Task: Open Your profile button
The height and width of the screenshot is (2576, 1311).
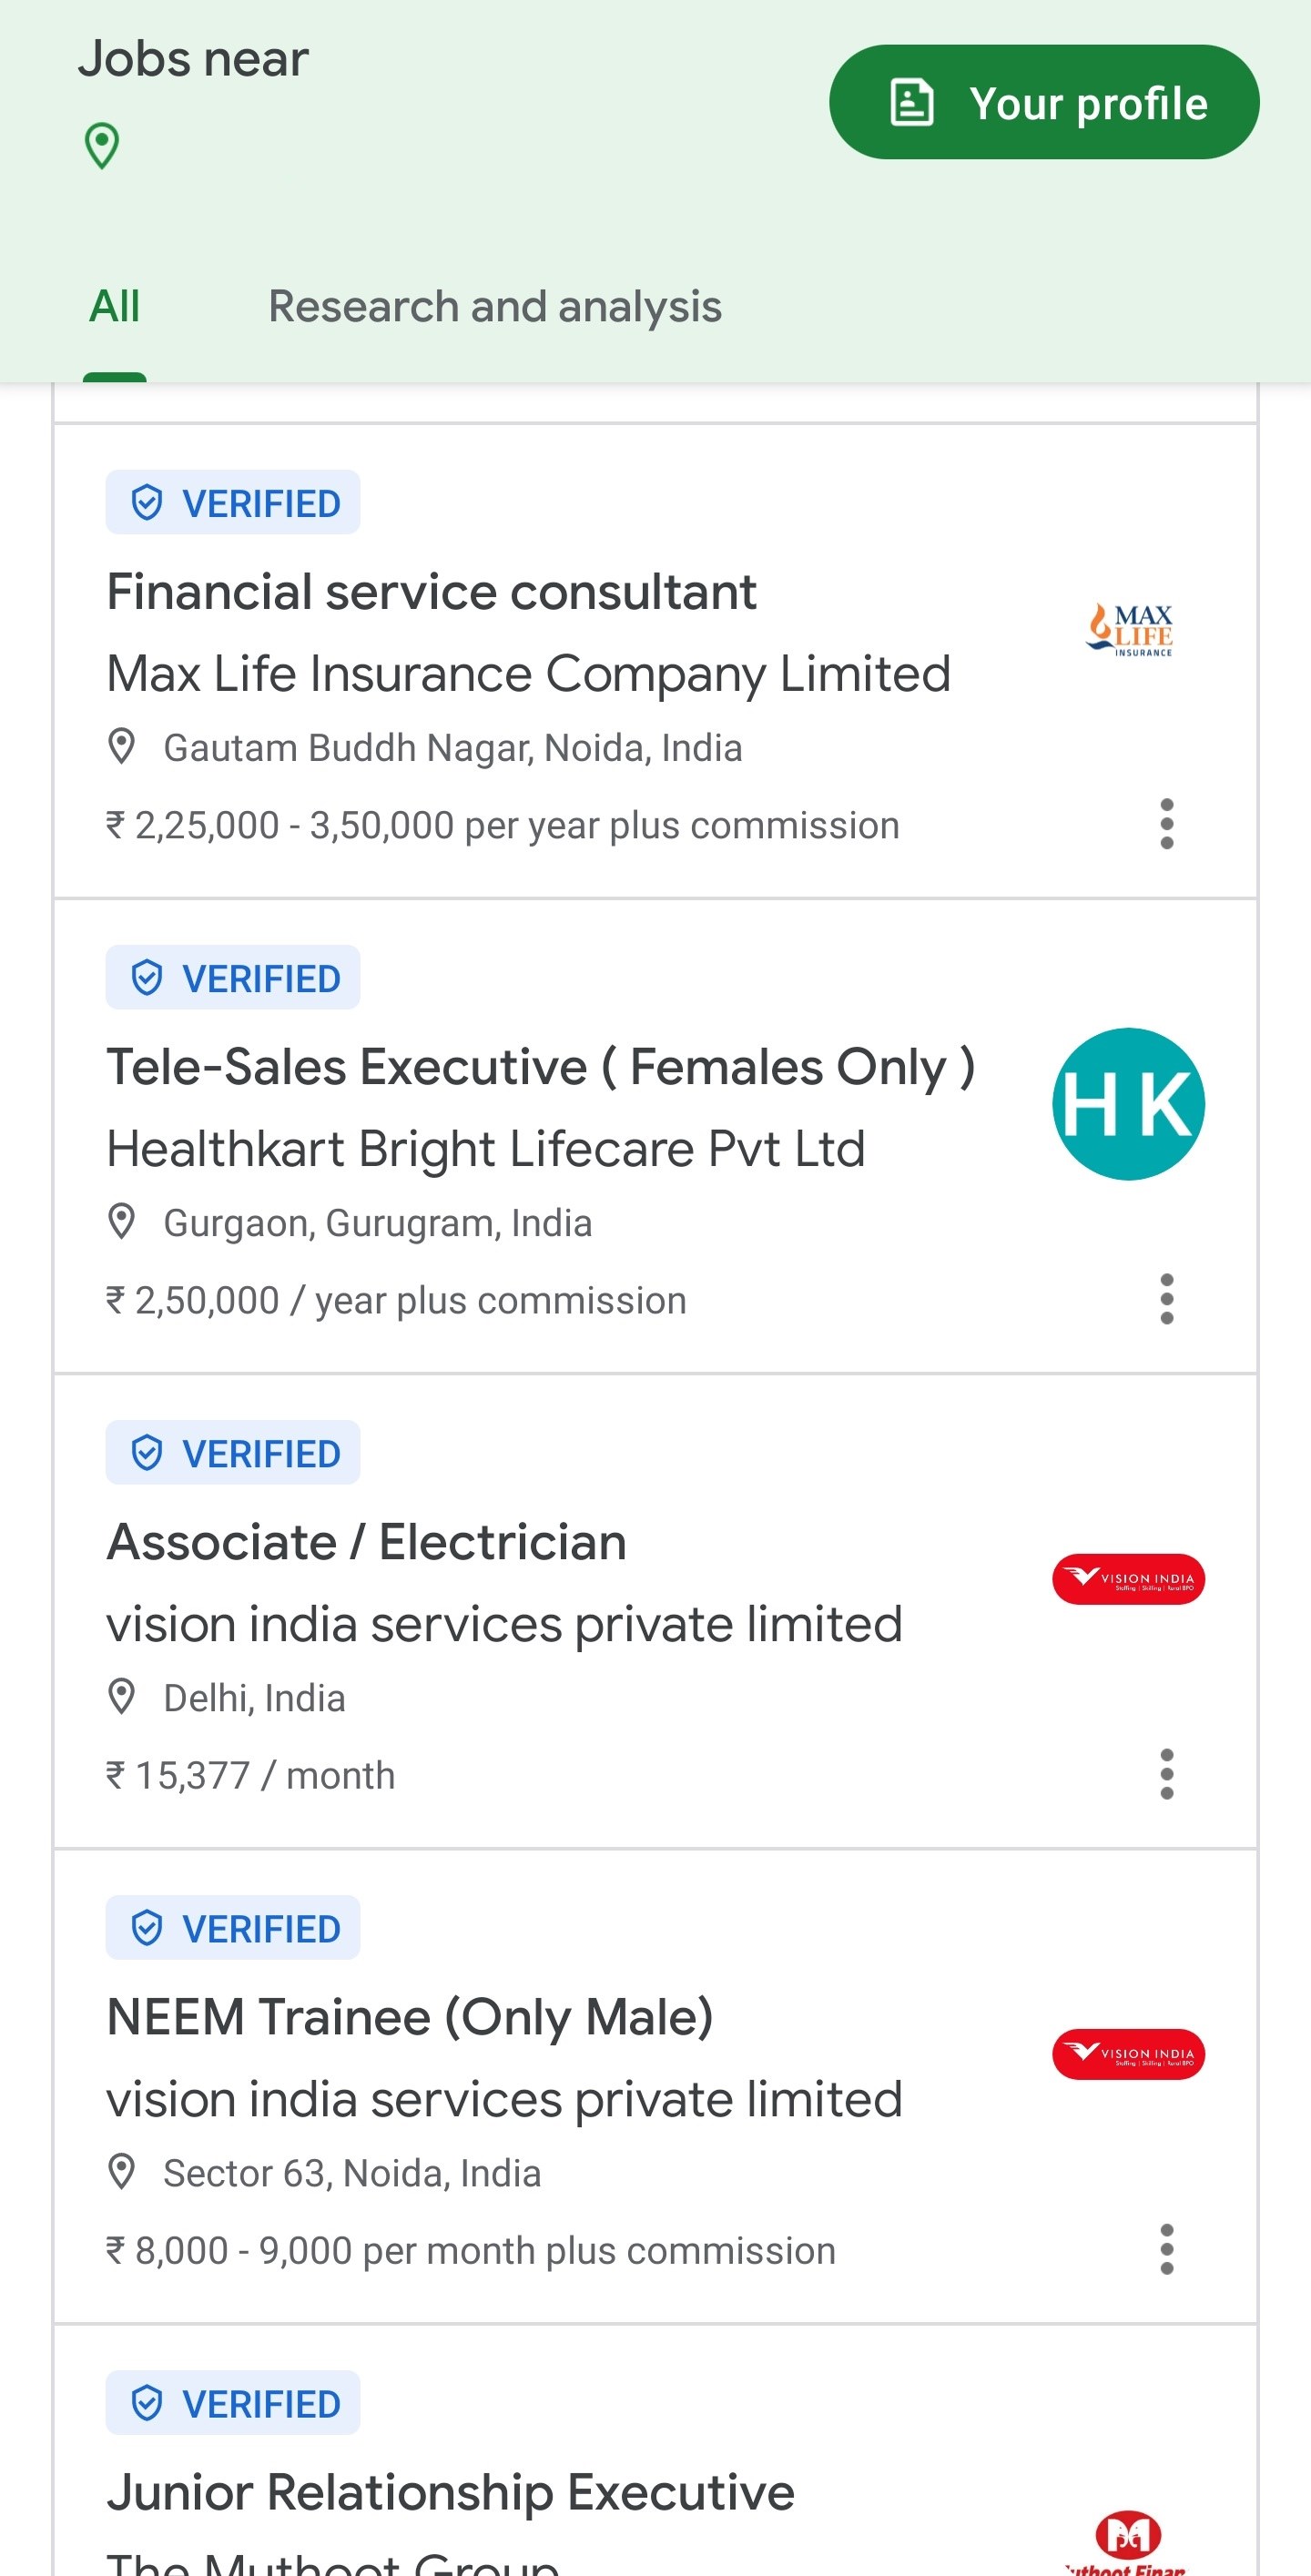Action: click(1043, 102)
